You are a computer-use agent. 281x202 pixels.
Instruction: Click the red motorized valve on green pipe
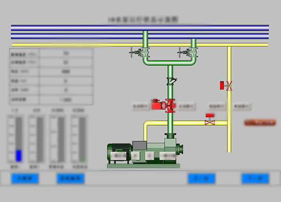click(162, 105)
